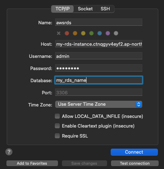
Task: Switch to the TCP/IP tab
Action: click(63, 9)
